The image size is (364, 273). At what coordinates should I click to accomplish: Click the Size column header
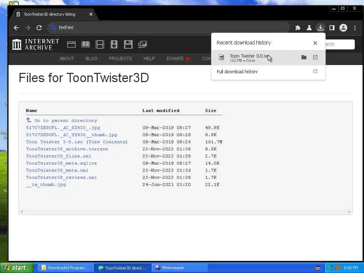(x=210, y=111)
